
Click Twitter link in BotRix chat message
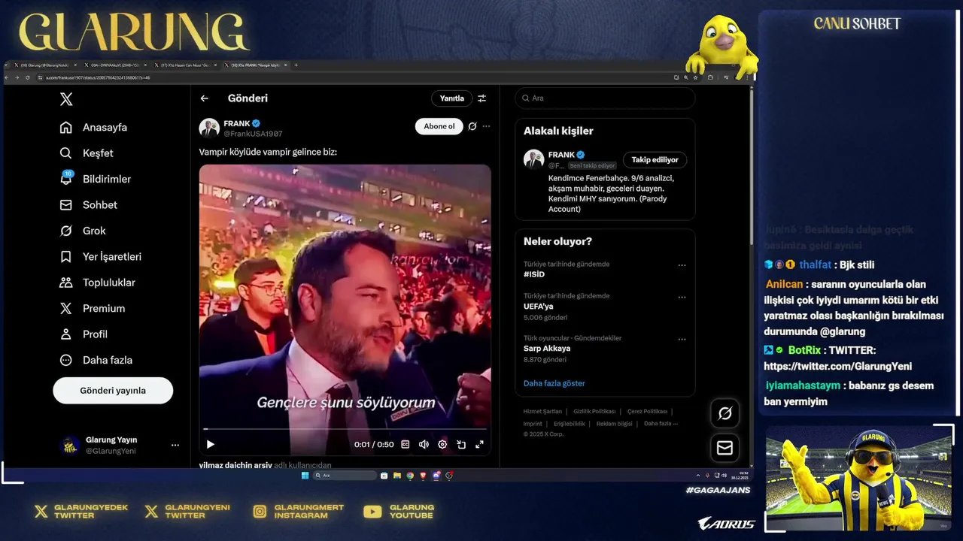point(837,367)
